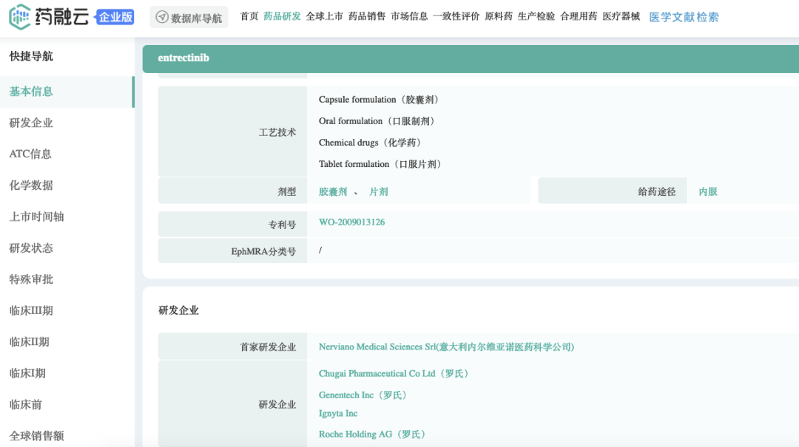The width and height of the screenshot is (799, 447).
Task: Click the 片剂 dosage form link
Action: click(379, 191)
